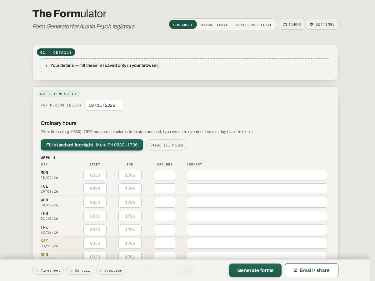Click Generate forms button
The width and height of the screenshot is (375, 281).
pyautogui.click(x=255, y=270)
